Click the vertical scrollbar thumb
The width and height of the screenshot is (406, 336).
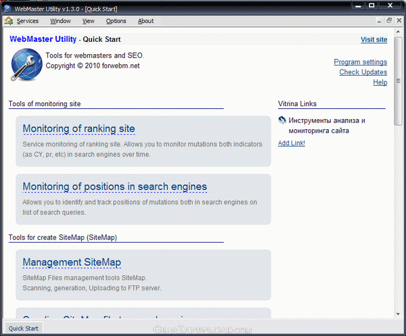(398, 81)
